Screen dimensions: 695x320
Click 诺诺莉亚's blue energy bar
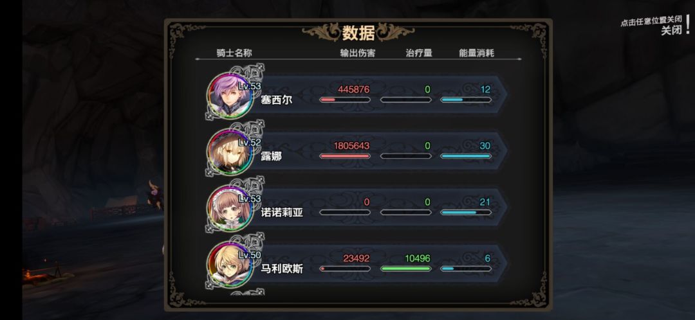(x=466, y=213)
